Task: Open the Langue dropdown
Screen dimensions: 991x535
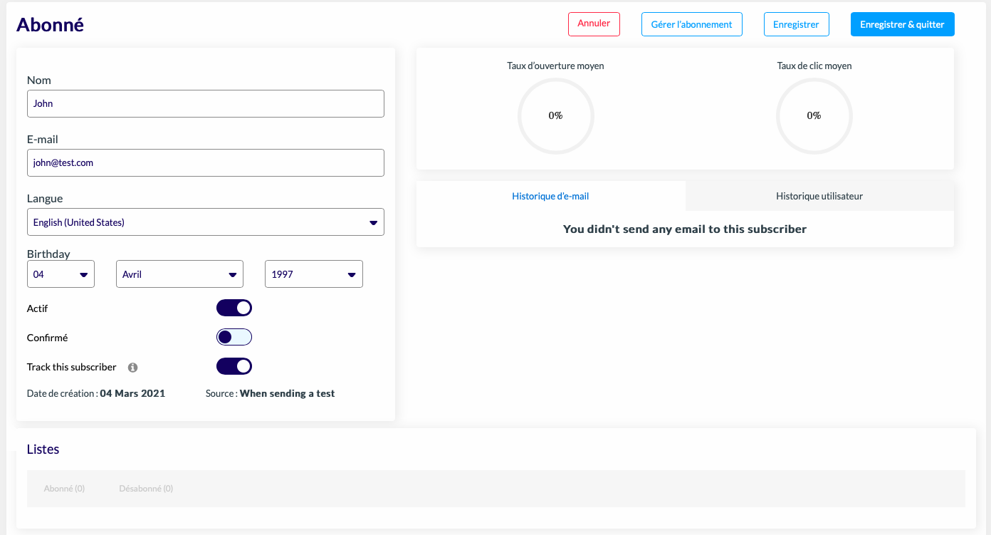Action: click(x=206, y=222)
